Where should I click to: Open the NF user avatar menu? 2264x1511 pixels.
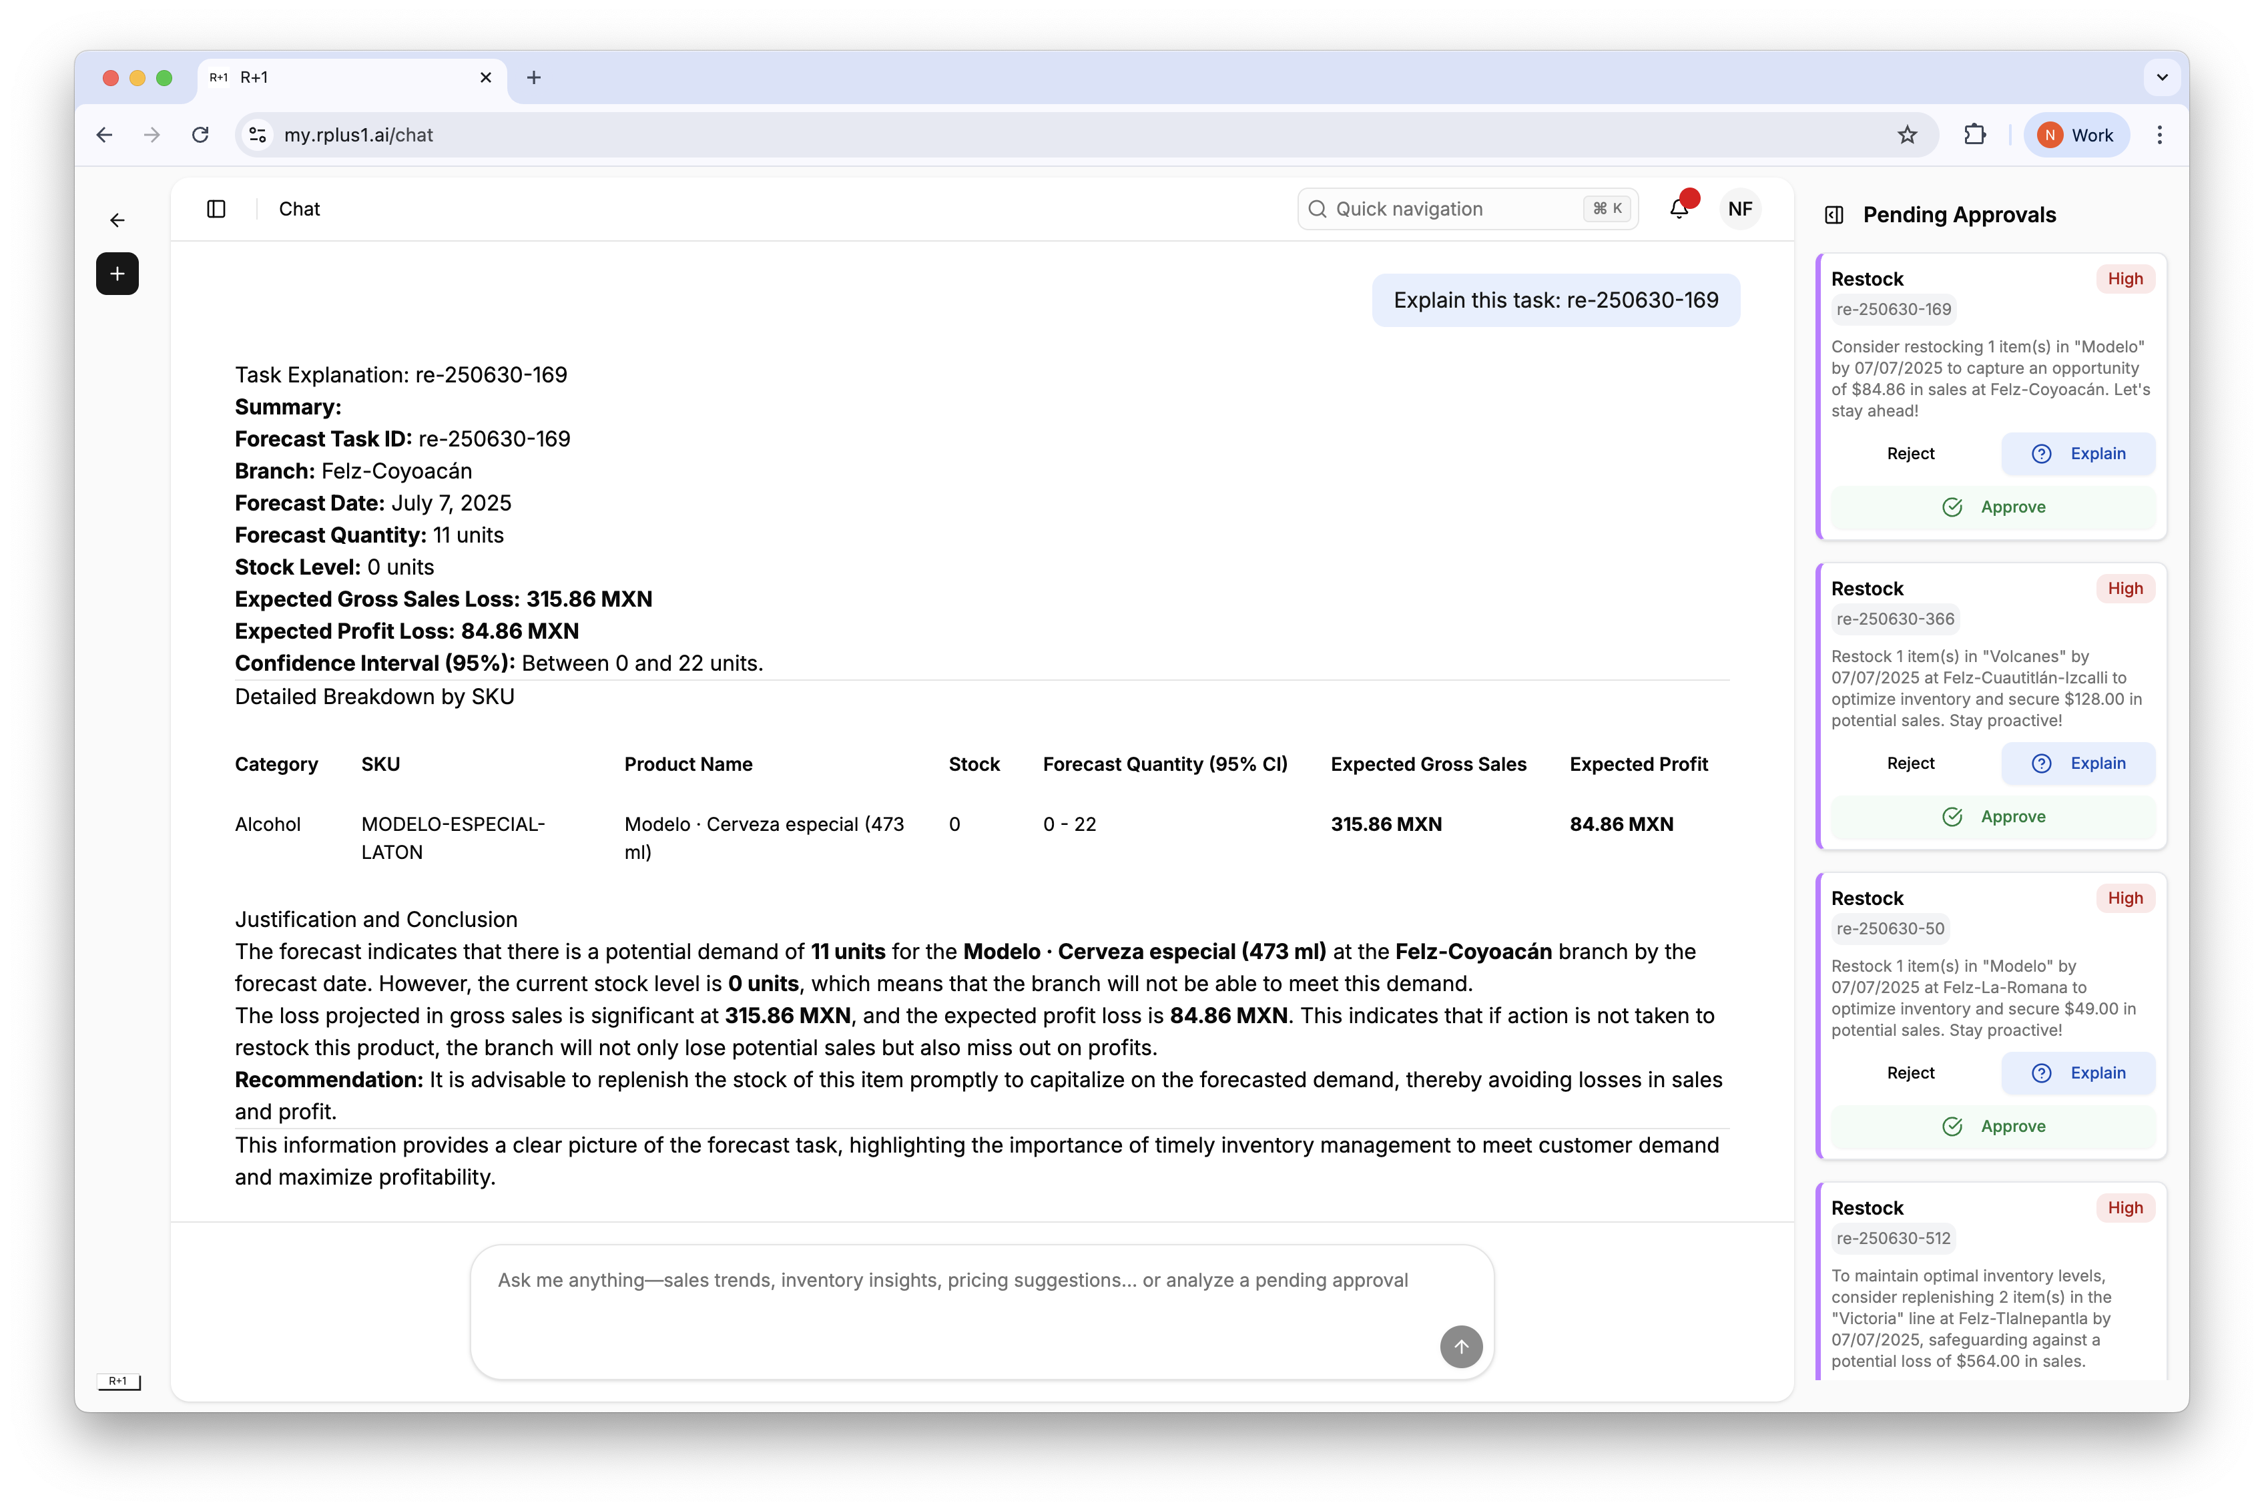point(1741,209)
